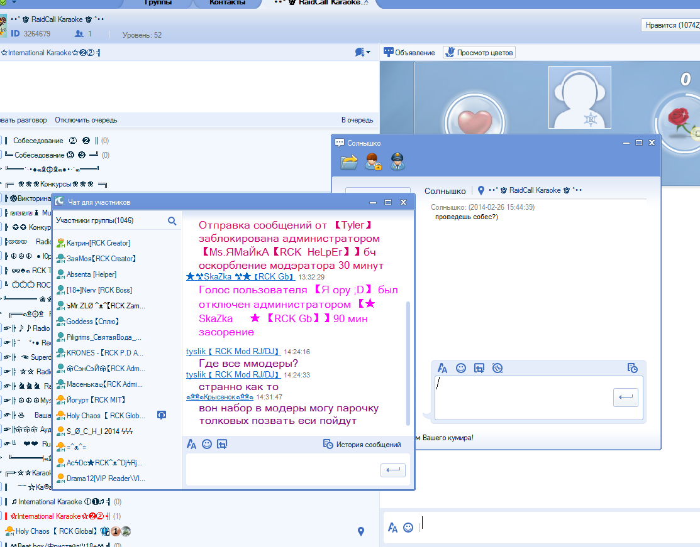The width and height of the screenshot is (700, 547).
Task: Click main chat input at bottom right
Action: pyautogui.click(x=558, y=527)
